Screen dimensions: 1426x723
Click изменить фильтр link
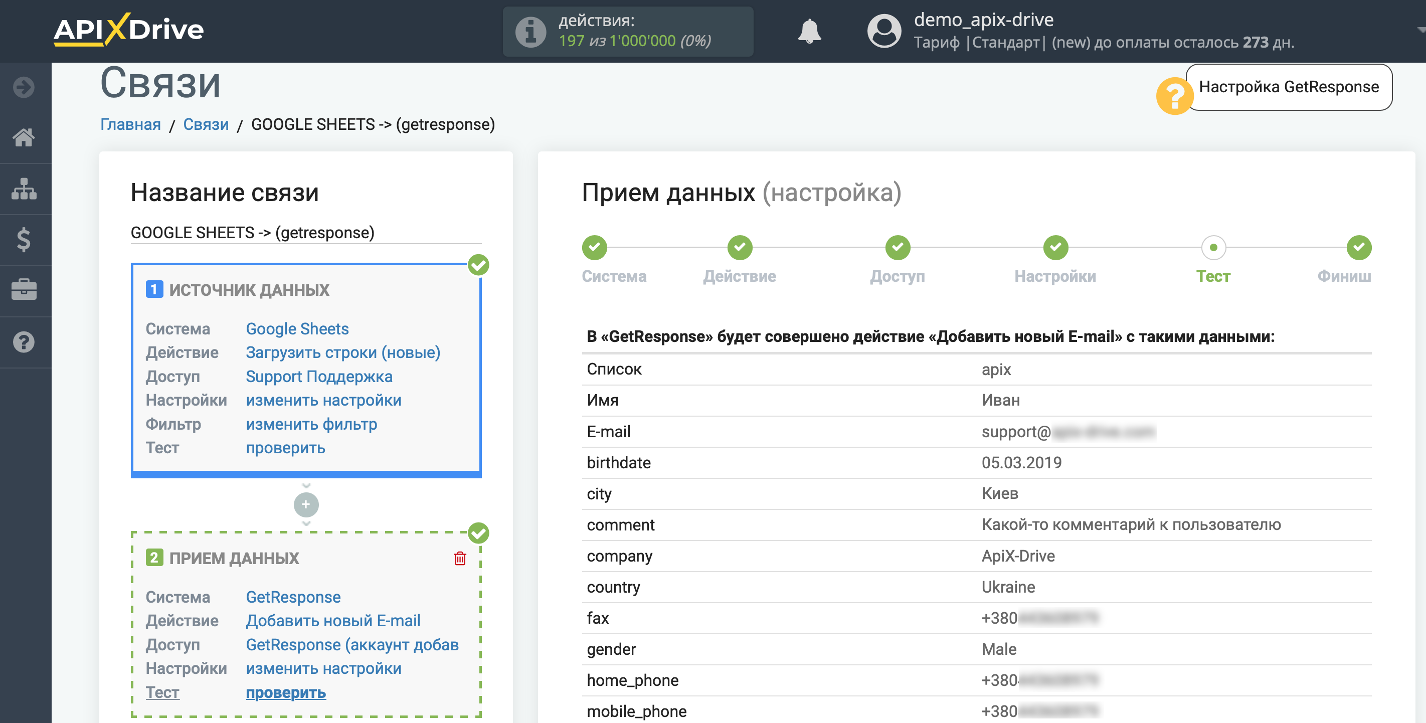pos(311,424)
